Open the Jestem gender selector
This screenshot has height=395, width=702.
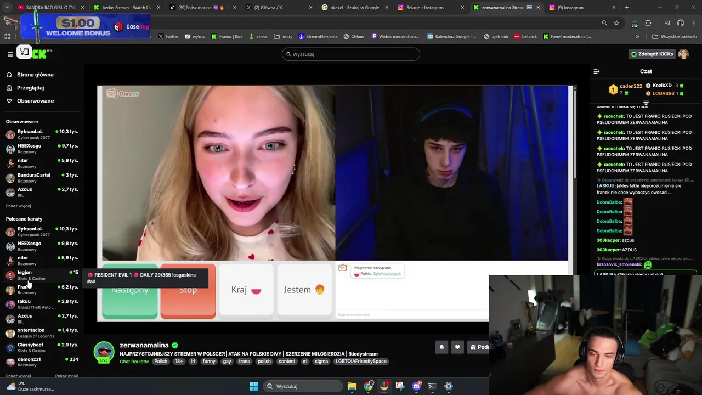point(304,290)
